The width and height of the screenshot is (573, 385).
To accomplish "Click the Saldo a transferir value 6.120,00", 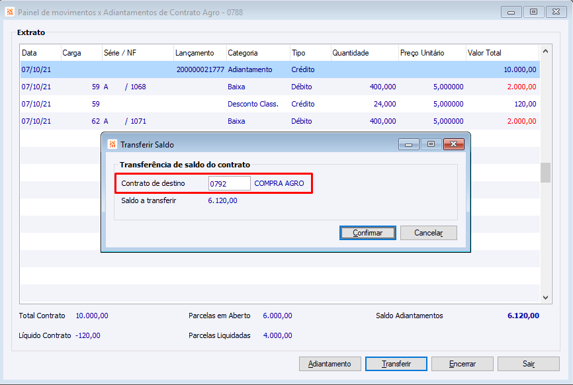I will 222,200.
